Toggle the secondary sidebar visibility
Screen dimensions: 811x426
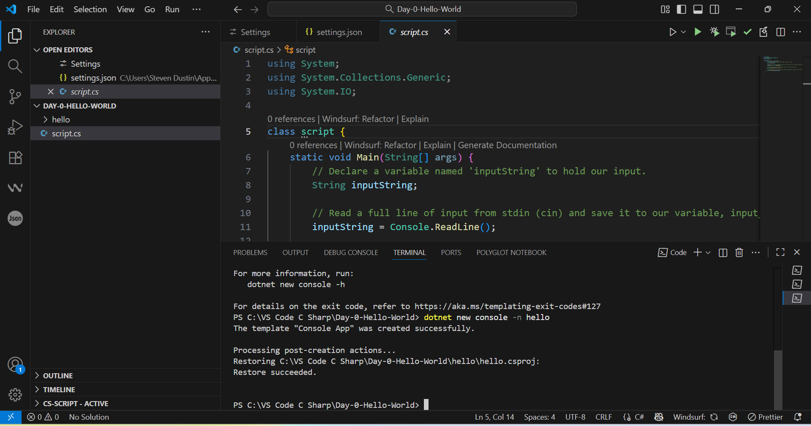coord(714,9)
